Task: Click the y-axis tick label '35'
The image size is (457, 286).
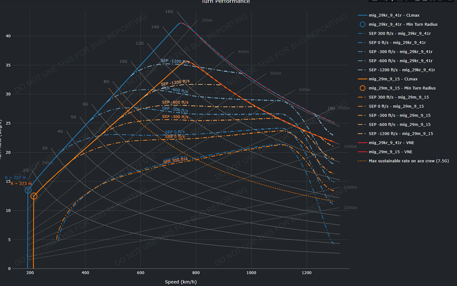Action: click(x=8, y=65)
